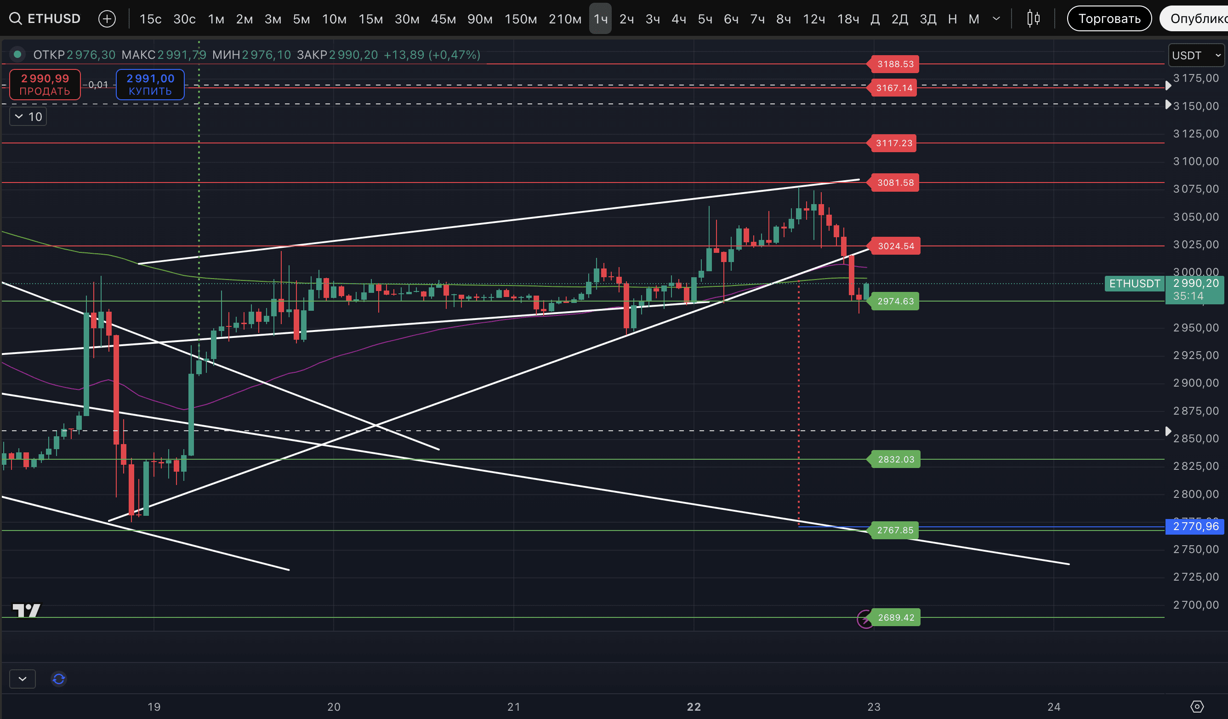Click the add symbol plus icon

[107, 19]
